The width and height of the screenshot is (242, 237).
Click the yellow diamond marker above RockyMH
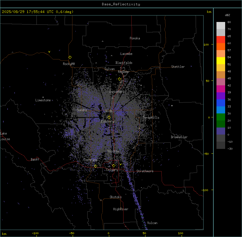(70, 57)
